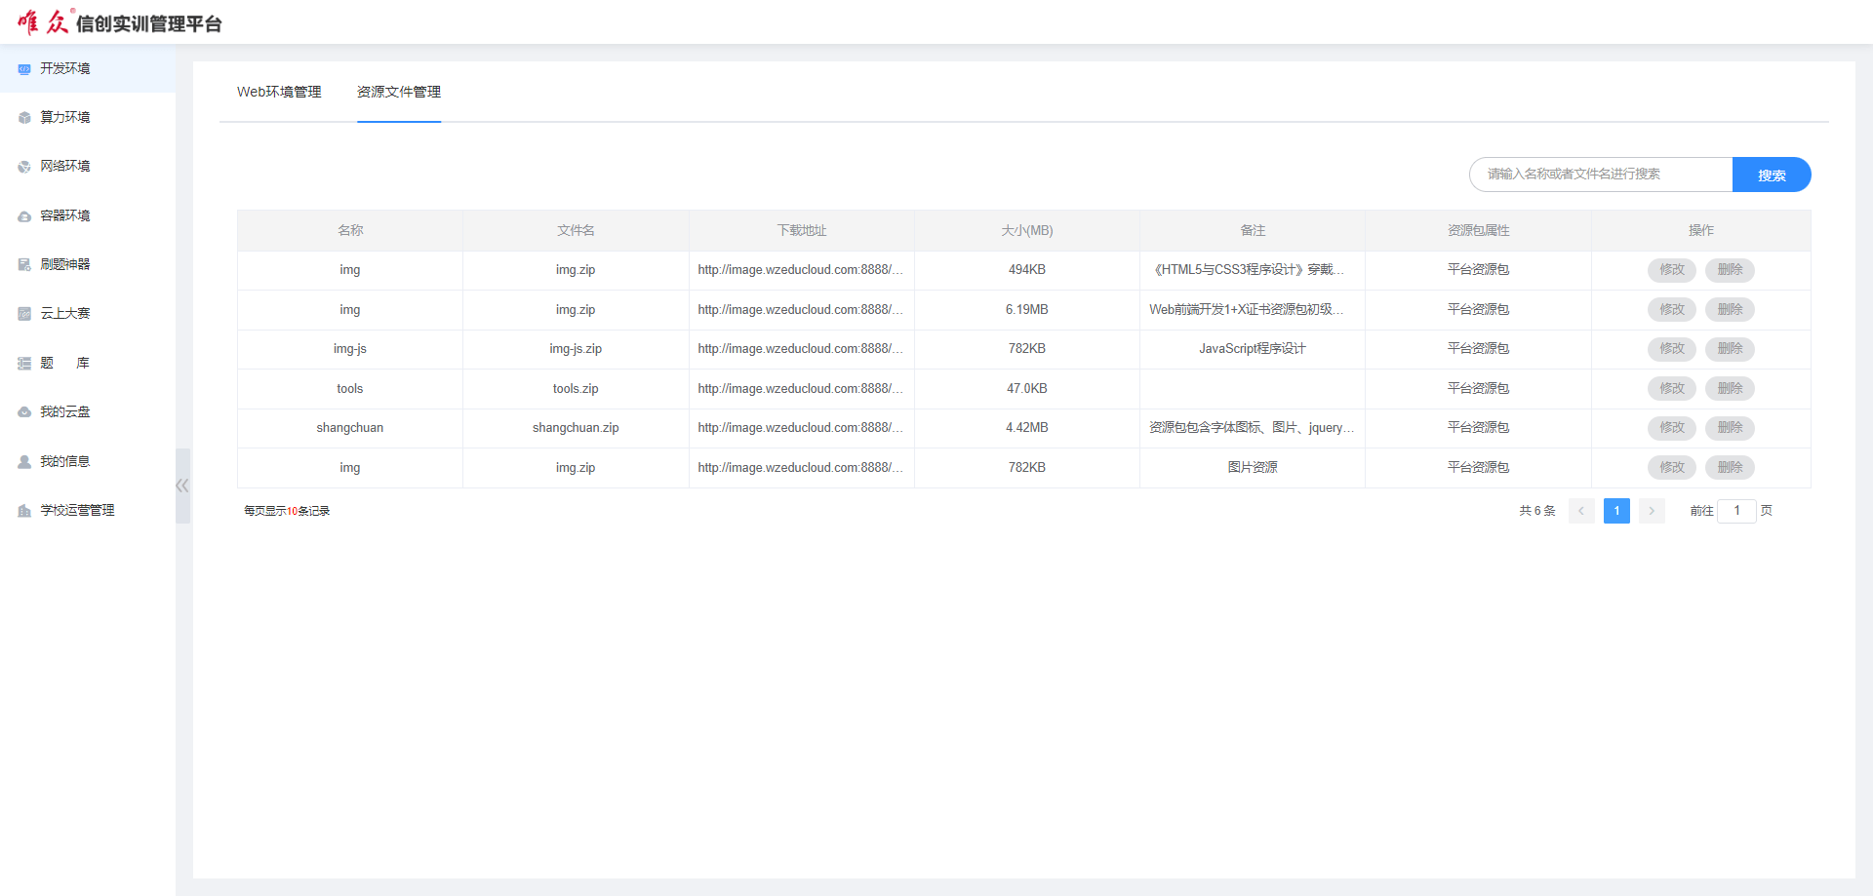Collapse the sidebar with double-chevron handle
This screenshot has width=1873, height=896.
click(182, 486)
